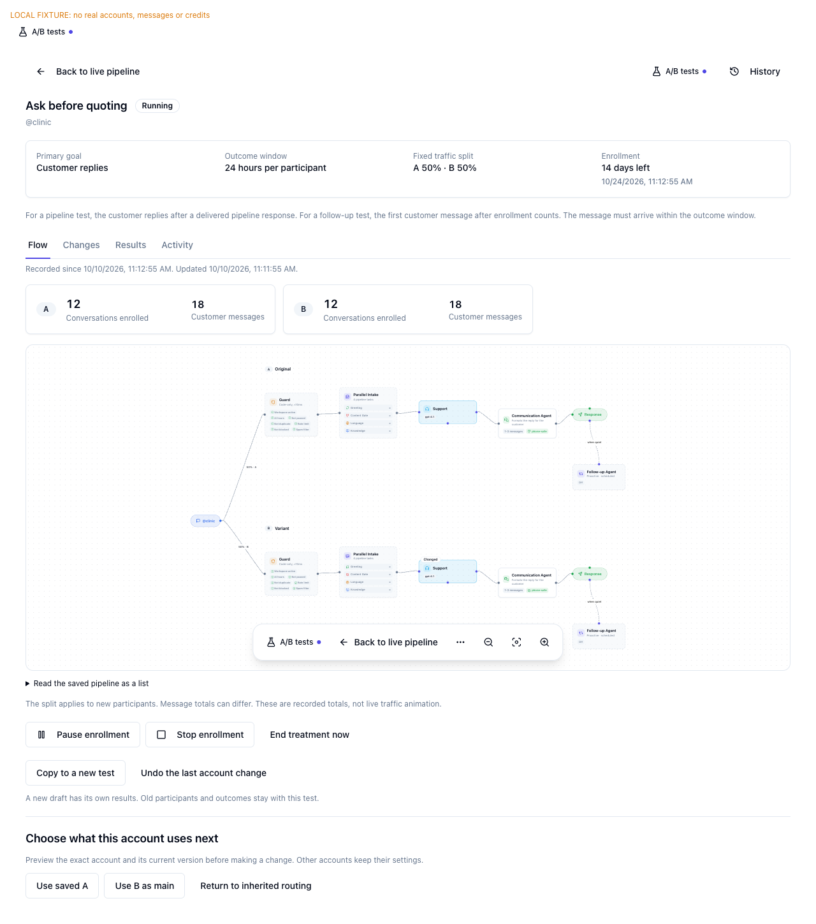Click 'Undo the last account change'
The width and height of the screenshot is (816, 924).
pos(204,773)
